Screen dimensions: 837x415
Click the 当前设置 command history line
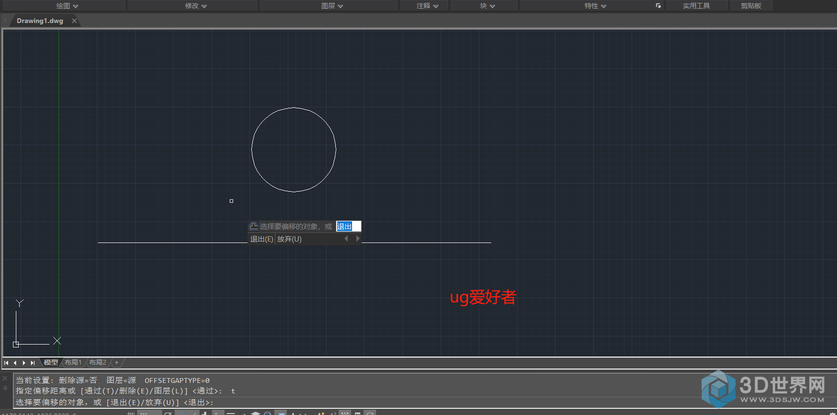(x=113, y=380)
